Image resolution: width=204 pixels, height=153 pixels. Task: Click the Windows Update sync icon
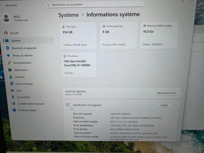14,110
